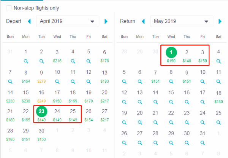Click search icon under May 15
The image size is (228, 158).
coord(171,102)
